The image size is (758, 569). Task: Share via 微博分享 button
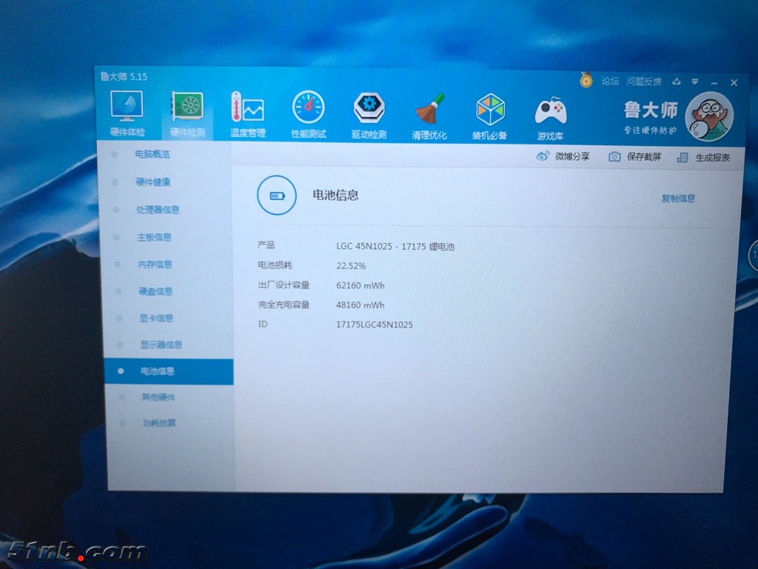(563, 156)
